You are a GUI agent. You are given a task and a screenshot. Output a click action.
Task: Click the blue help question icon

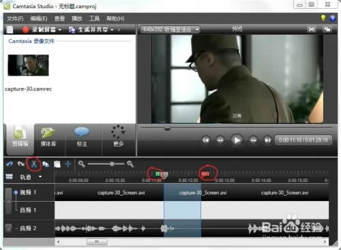[x=332, y=18]
